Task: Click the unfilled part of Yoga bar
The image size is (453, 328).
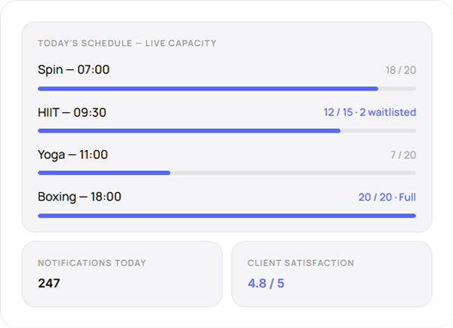Action: 293,173
